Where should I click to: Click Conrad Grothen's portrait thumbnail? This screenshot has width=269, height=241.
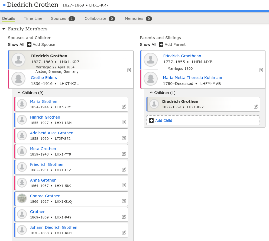[22, 198]
